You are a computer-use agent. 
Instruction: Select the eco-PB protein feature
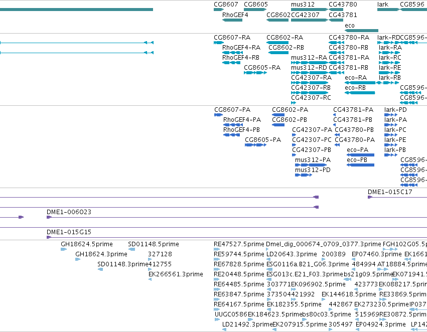pyautogui.click(x=361, y=165)
